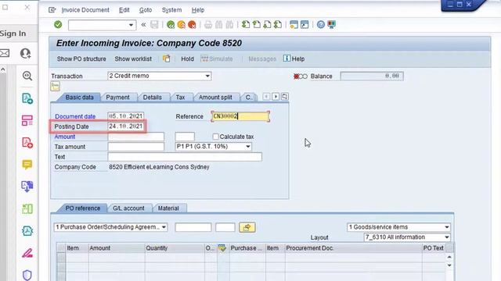Open the Help menu in menu bar

tap(198, 10)
